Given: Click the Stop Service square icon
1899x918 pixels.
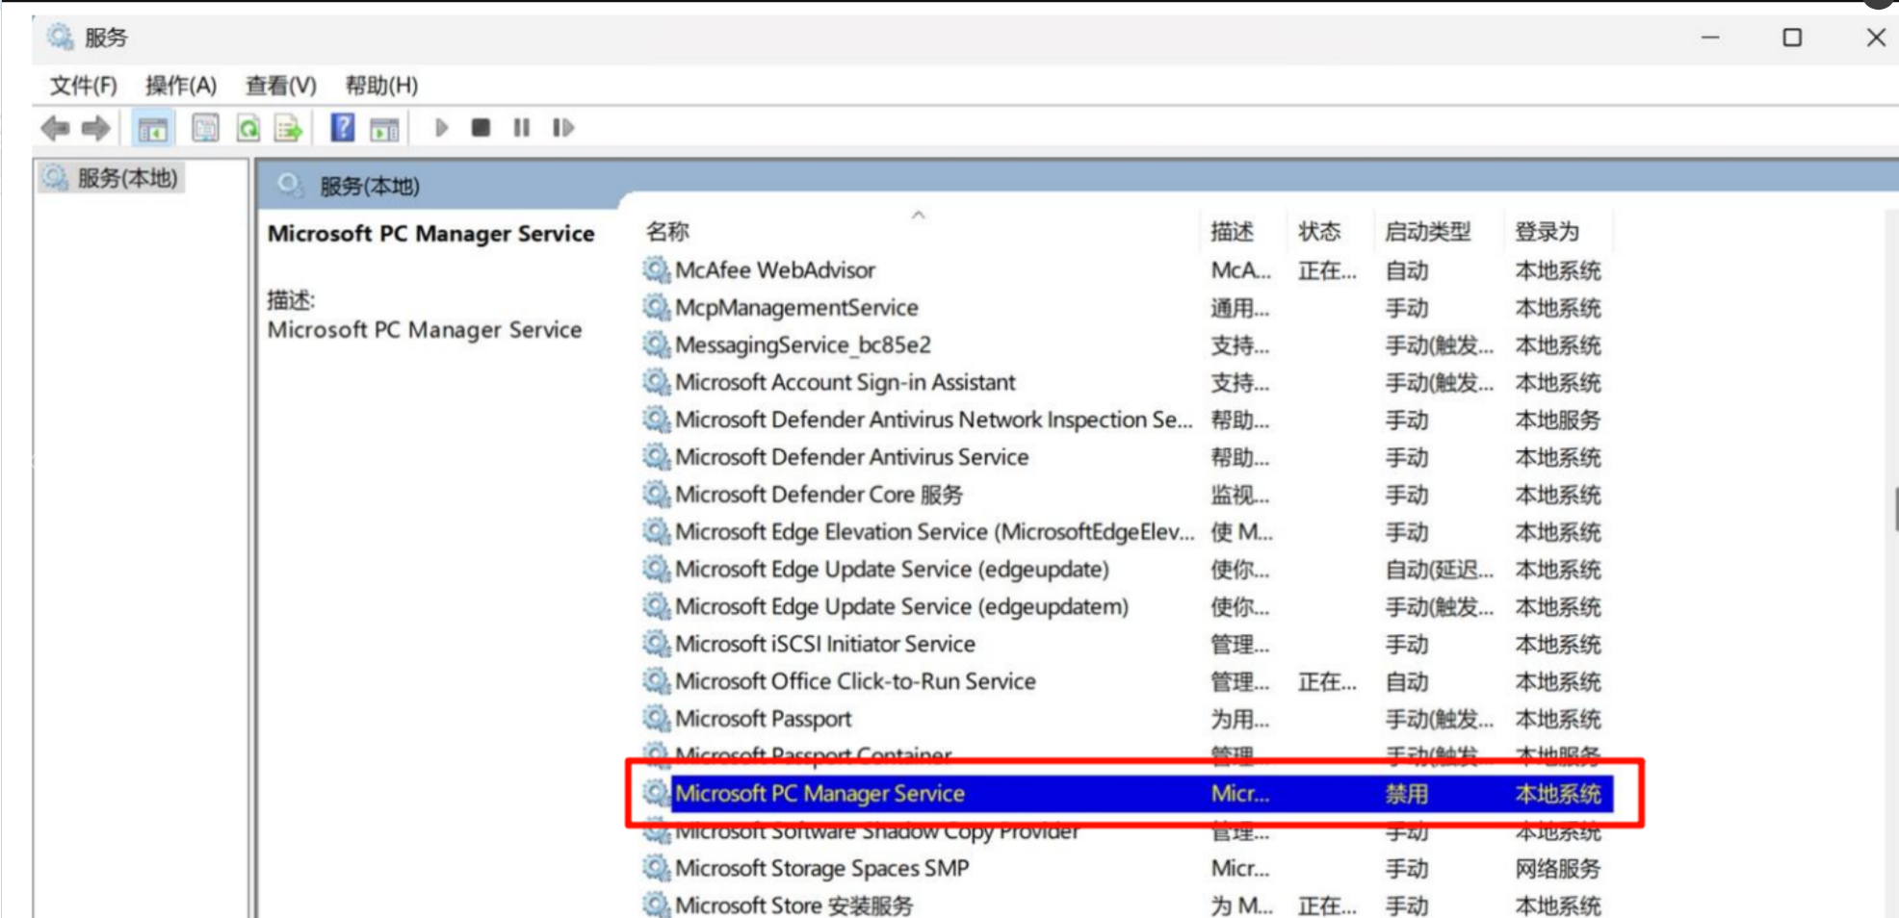Looking at the screenshot, I should click(481, 128).
